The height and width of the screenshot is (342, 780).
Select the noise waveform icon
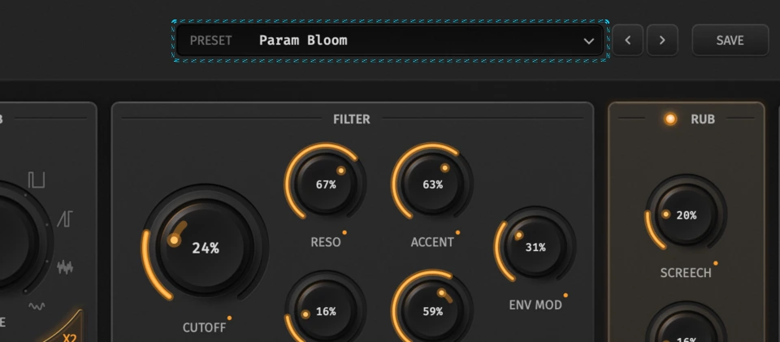(65, 267)
